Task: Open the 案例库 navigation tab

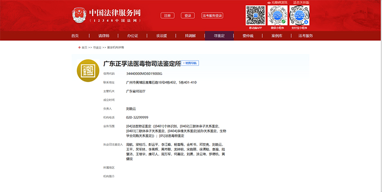Action: click(276, 36)
